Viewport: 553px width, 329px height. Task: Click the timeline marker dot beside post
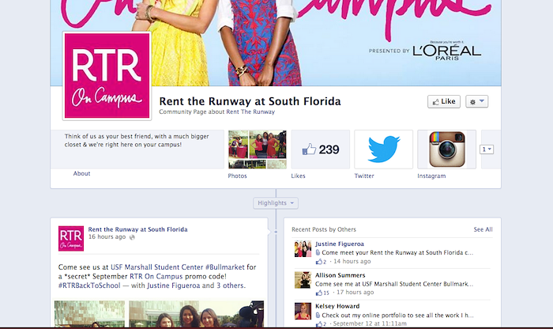[x=276, y=232]
